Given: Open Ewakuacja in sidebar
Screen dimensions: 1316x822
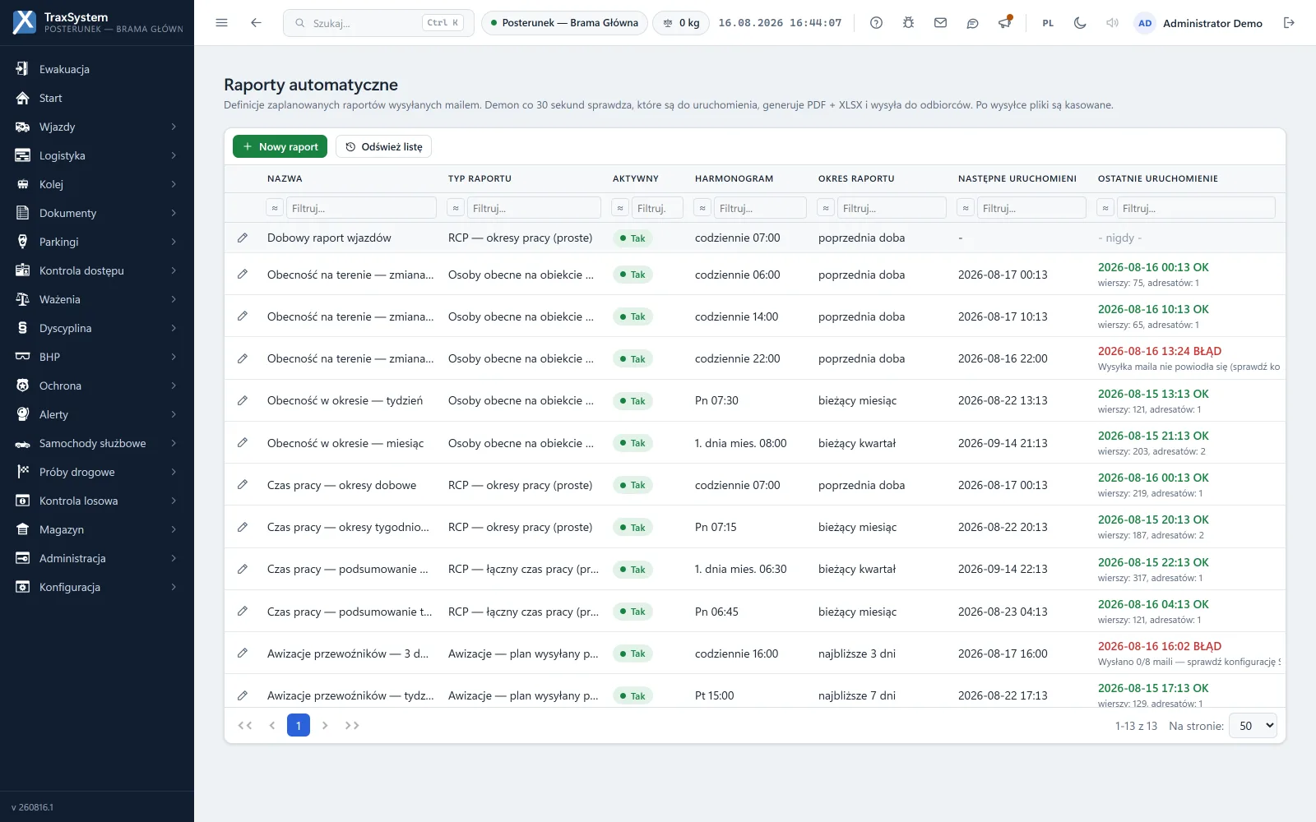Looking at the screenshot, I should click(x=97, y=69).
